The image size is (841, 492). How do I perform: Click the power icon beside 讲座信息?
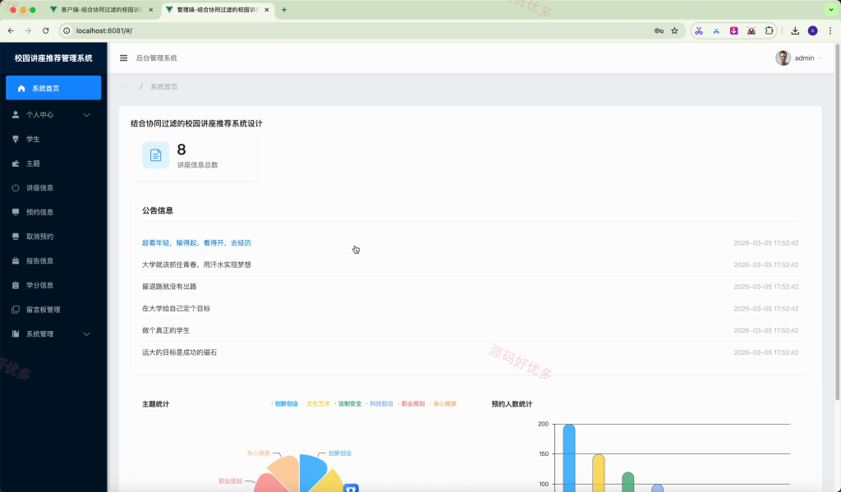tap(16, 188)
